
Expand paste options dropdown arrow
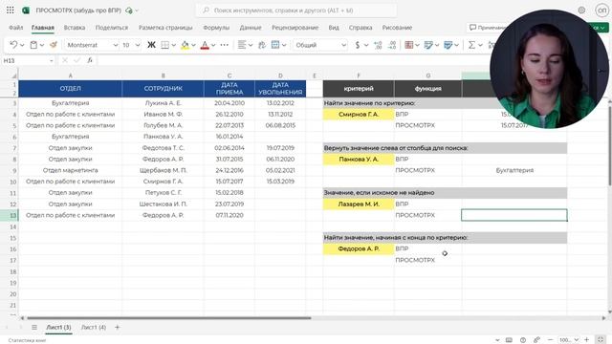[x=42, y=45]
